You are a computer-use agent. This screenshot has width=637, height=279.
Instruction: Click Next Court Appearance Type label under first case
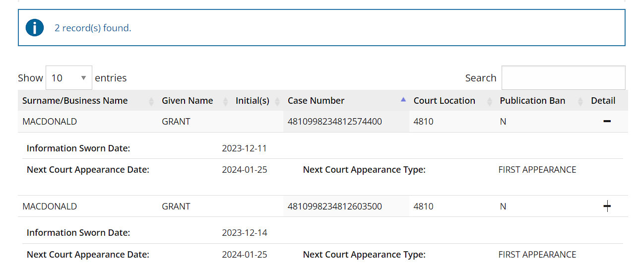tap(364, 170)
